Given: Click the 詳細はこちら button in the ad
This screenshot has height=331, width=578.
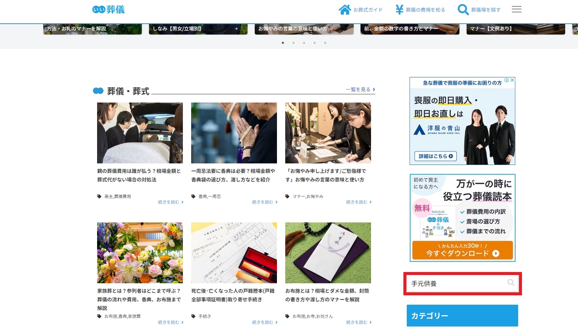Looking at the screenshot, I should [435, 156].
